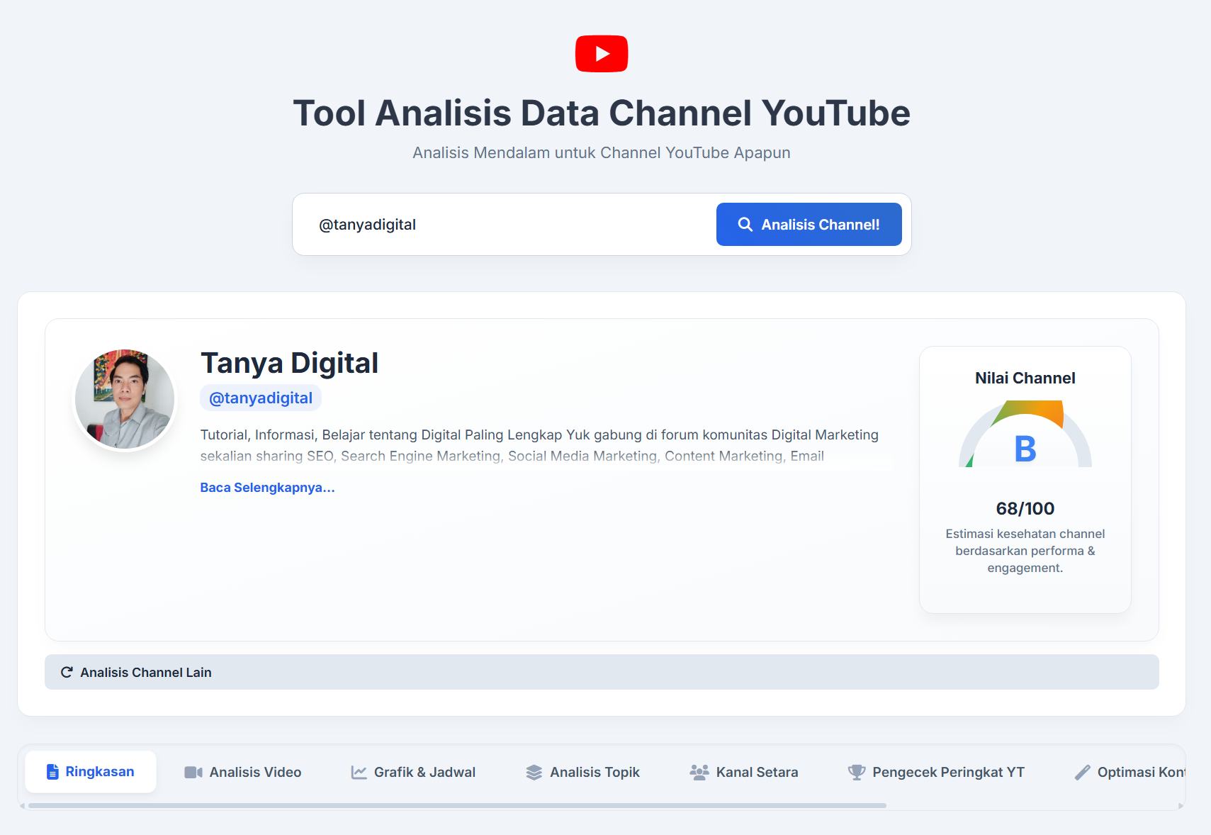Click the Analisis Channel! button

tap(809, 225)
